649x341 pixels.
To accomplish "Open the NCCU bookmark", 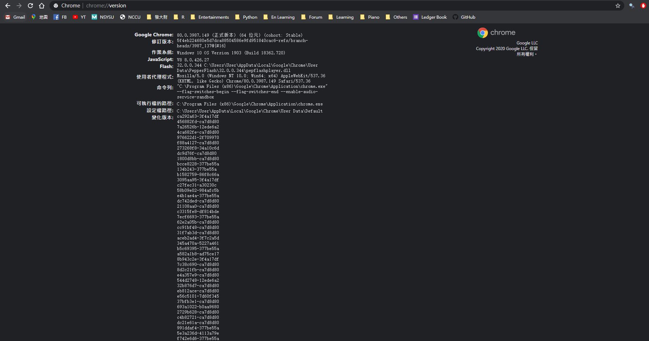I will point(130,17).
